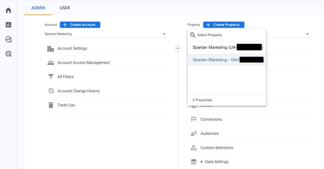
Task: Click the Create Account button
Action: tap(80, 25)
